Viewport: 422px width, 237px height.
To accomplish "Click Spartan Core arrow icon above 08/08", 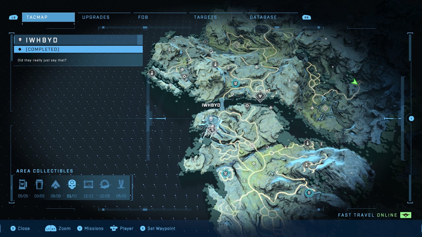I will [55, 185].
